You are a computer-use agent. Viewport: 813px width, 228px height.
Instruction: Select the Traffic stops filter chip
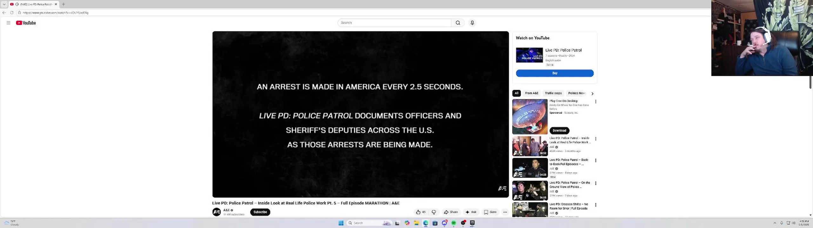coord(553,93)
